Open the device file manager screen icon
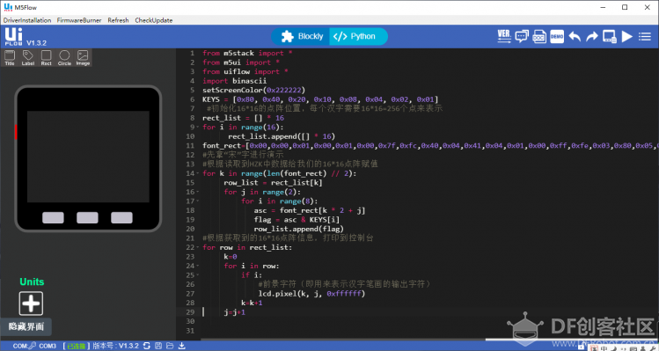This screenshot has width=659, height=351. click(x=610, y=37)
